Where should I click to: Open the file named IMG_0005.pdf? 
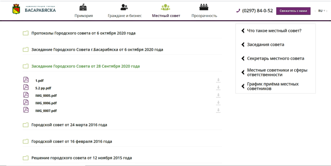[46, 96]
